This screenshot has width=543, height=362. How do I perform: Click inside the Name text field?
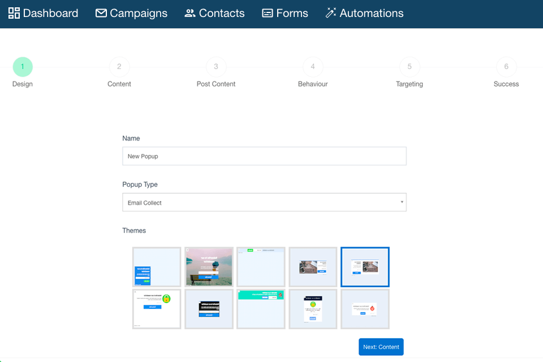click(x=264, y=156)
